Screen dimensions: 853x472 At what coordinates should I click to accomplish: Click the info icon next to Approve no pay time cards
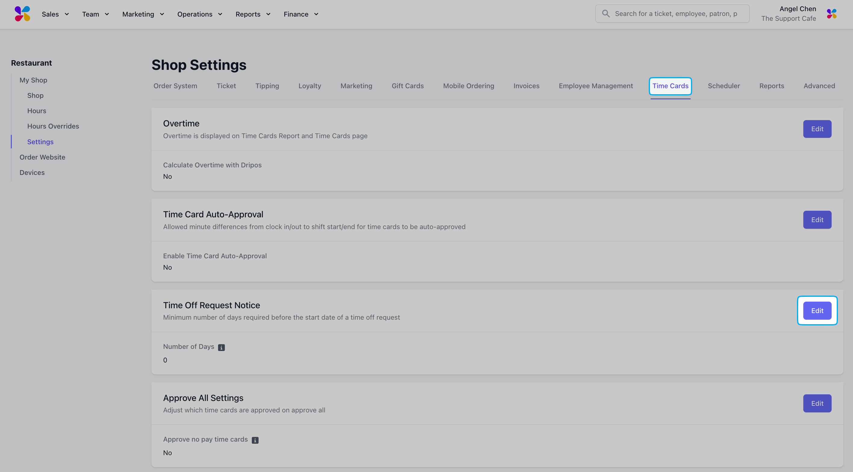click(x=255, y=440)
